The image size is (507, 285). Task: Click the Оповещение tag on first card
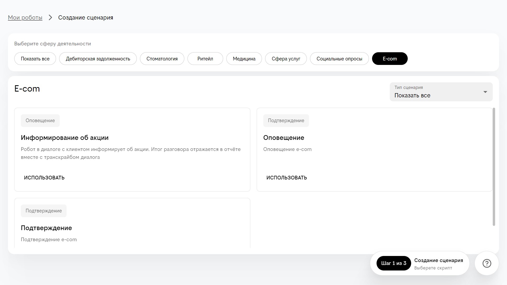(40, 121)
